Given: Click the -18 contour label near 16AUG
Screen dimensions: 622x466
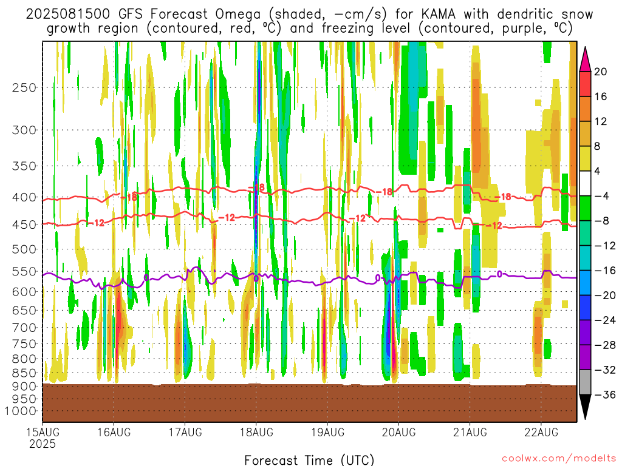Looking at the screenshot, I should click(129, 197).
